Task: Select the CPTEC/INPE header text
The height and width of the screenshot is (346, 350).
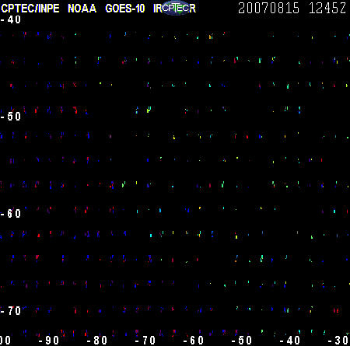Action: coord(30,9)
